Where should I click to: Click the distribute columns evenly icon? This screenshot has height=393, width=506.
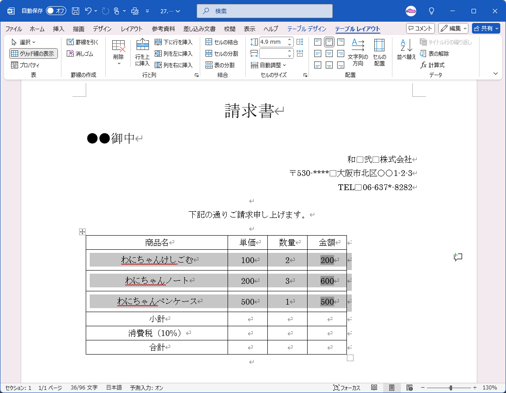pyautogui.click(x=300, y=53)
